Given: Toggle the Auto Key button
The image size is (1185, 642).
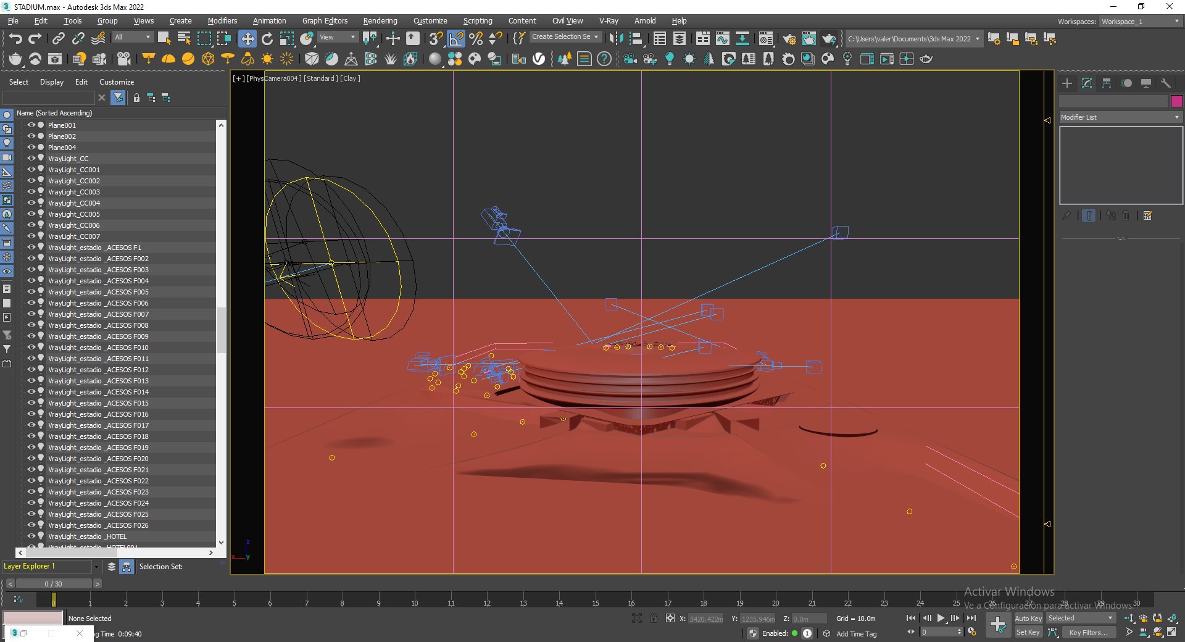Looking at the screenshot, I should coord(1028,618).
